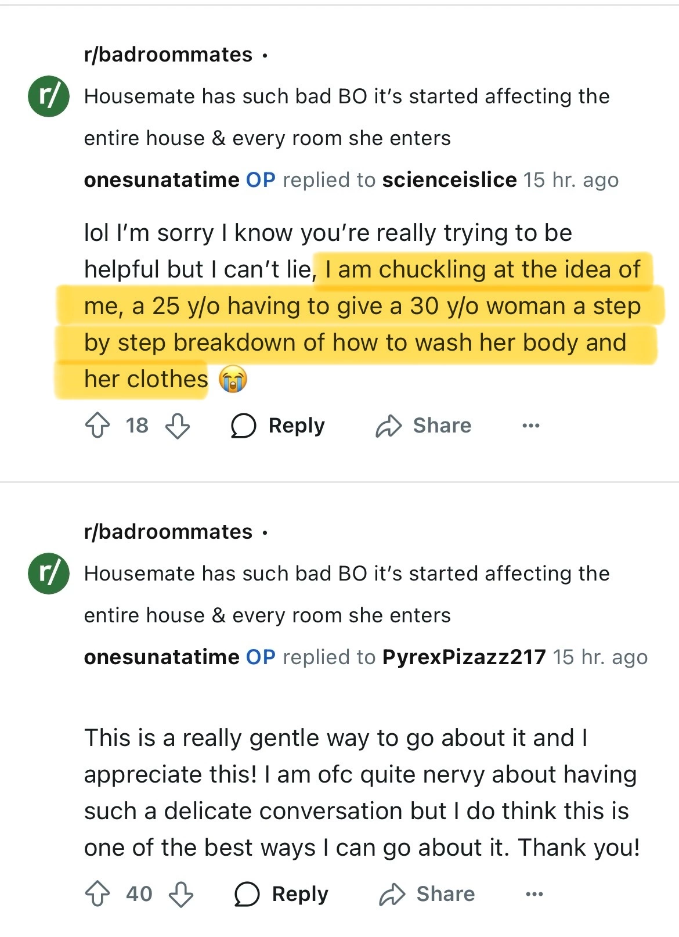Click the first r/badroommates green avatar icon

coord(49,96)
